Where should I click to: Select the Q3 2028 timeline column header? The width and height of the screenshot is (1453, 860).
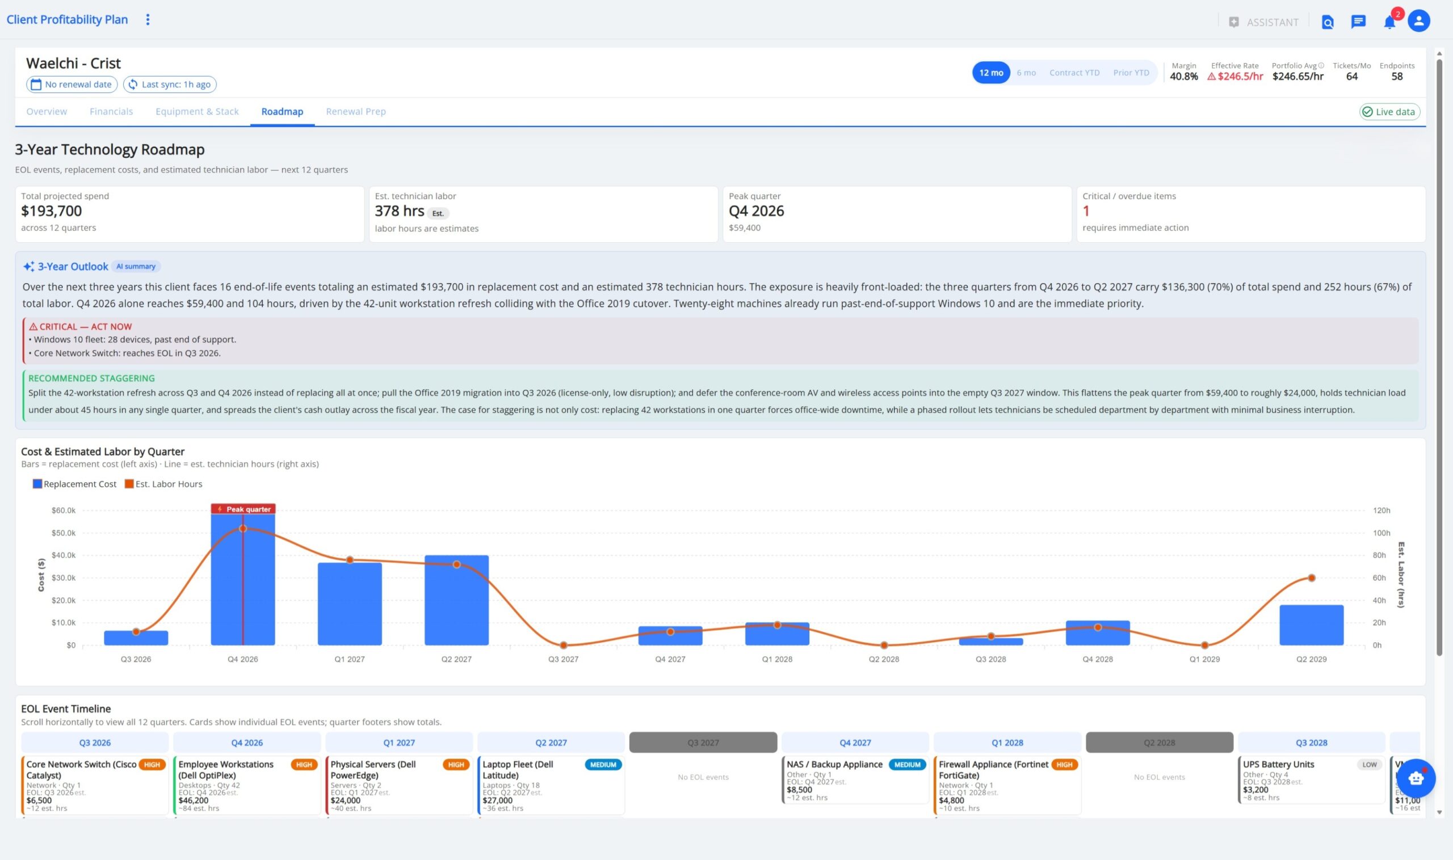coord(1312,743)
